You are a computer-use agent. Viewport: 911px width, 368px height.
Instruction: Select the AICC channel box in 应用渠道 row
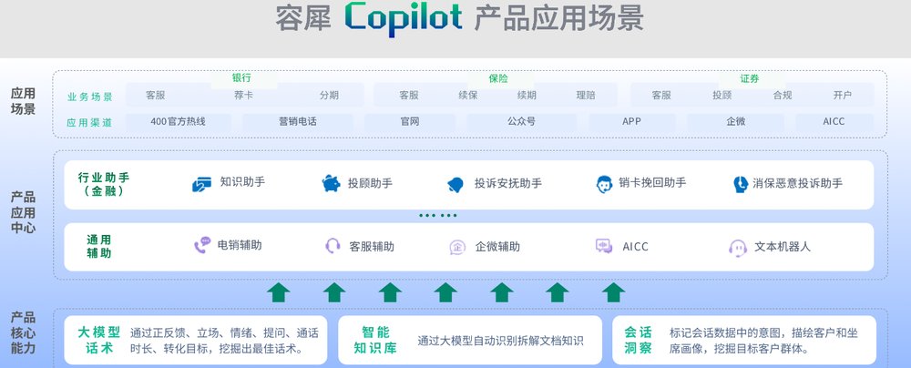point(834,122)
